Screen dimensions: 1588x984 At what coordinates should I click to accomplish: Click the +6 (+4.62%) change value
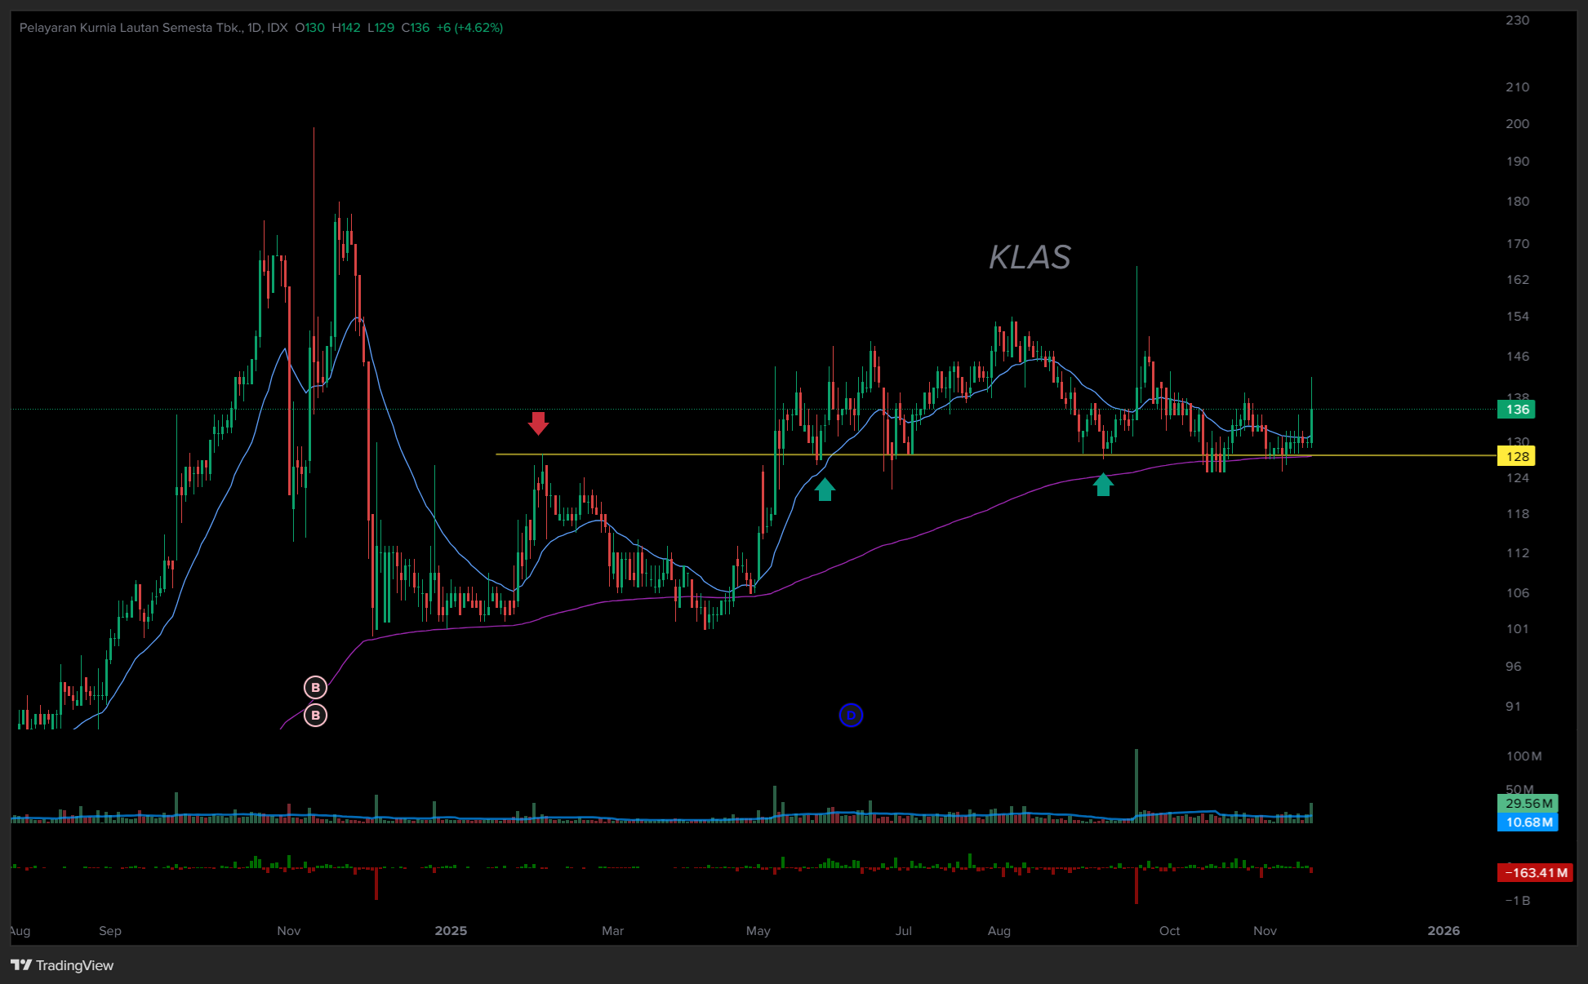click(x=469, y=28)
